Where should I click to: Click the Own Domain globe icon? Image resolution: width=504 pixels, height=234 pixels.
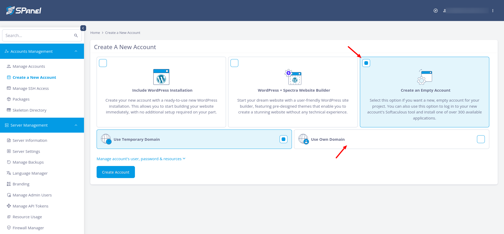tap(303, 139)
